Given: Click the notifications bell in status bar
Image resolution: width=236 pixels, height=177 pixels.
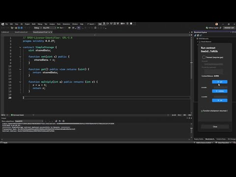Looking at the screenshot, I should tap(235, 143).
